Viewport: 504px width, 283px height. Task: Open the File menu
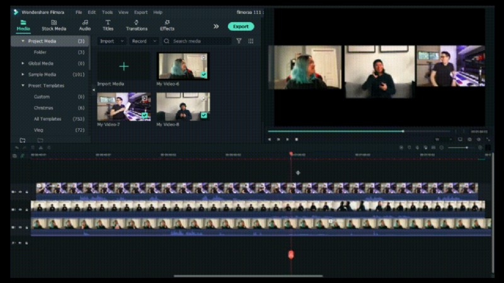point(79,12)
